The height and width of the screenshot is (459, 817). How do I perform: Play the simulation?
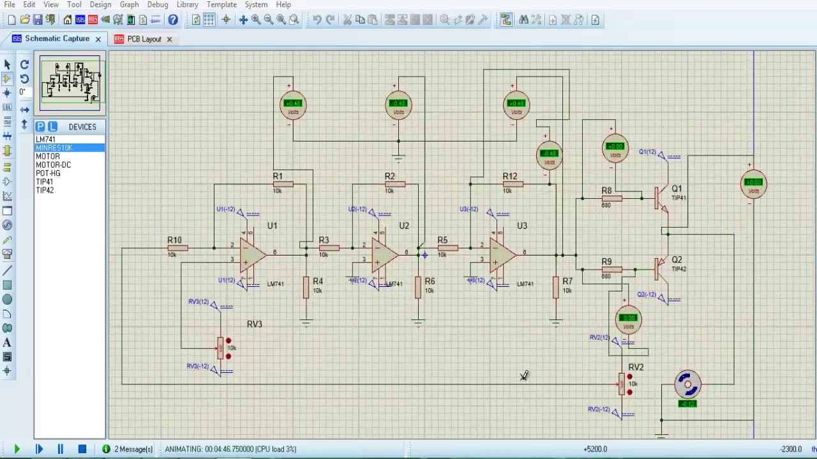(17, 449)
